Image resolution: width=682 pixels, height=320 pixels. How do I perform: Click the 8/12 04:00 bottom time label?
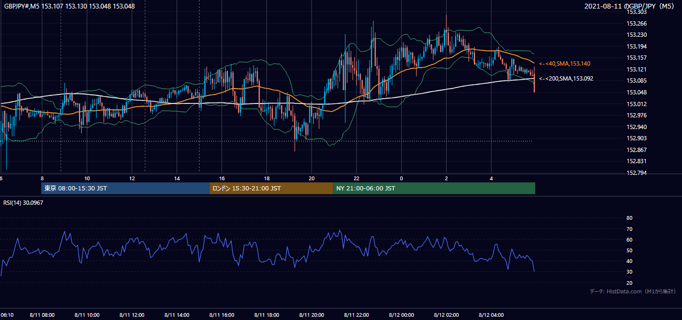point(491,315)
